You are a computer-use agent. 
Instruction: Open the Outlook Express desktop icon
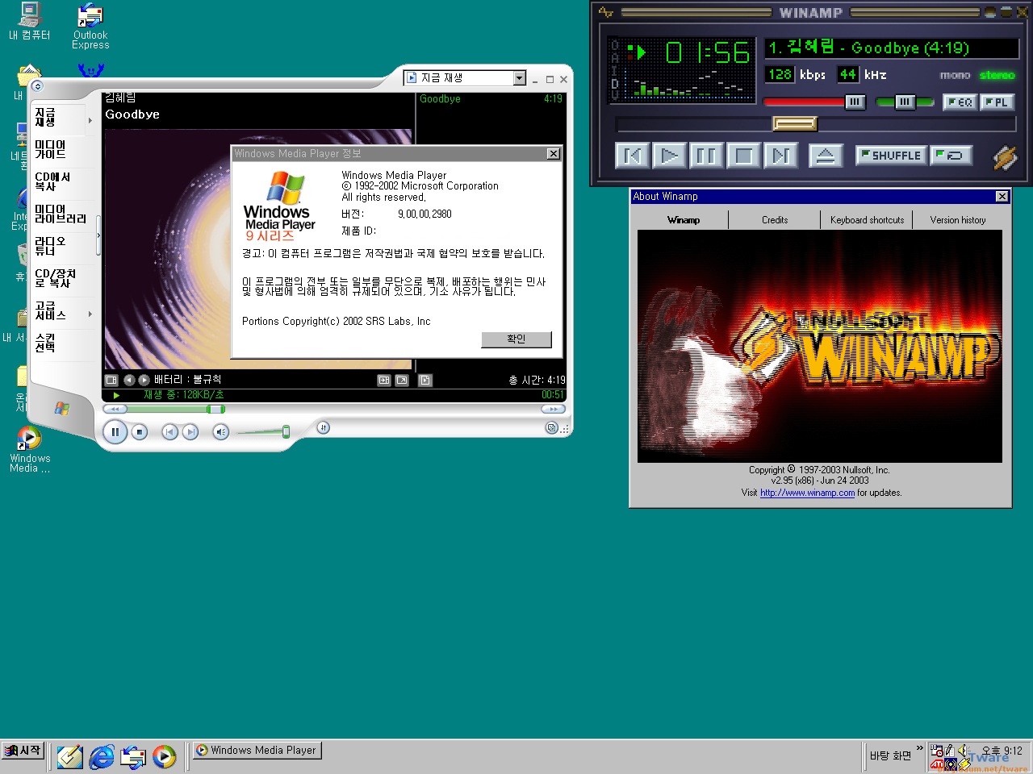click(90, 27)
